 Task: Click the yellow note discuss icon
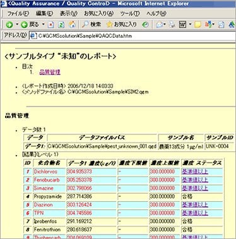click(x=198, y=25)
